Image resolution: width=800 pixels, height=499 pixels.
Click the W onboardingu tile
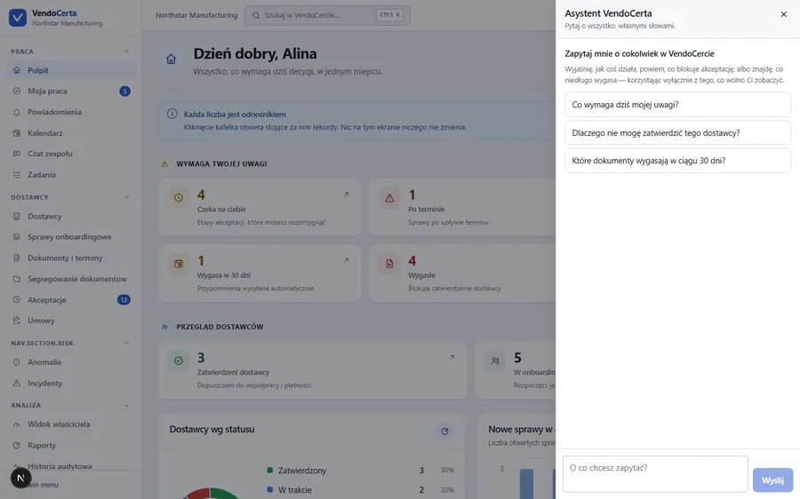coord(516,370)
